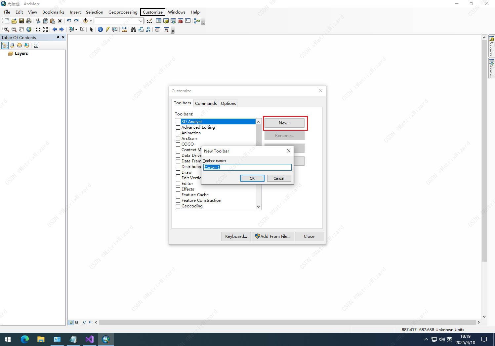Select the Zoom Out tool
Screen dimensions: 495x346
click(x=14, y=29)
